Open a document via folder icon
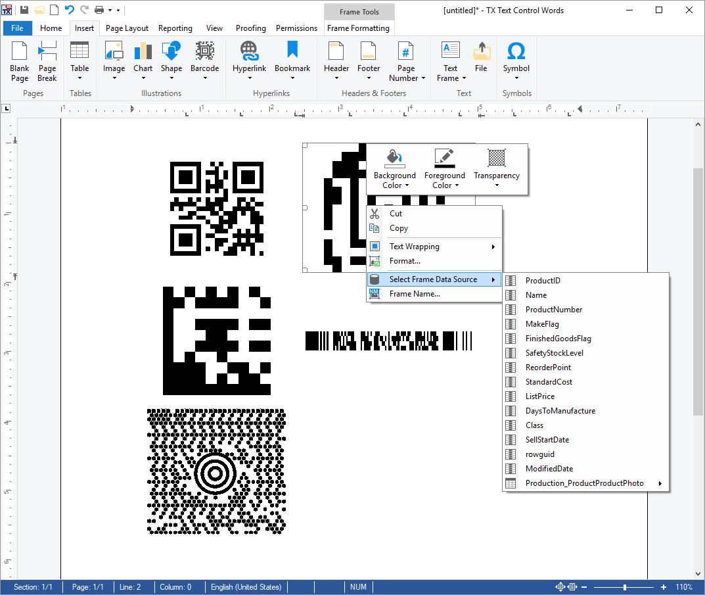 (x=39, y=10)
